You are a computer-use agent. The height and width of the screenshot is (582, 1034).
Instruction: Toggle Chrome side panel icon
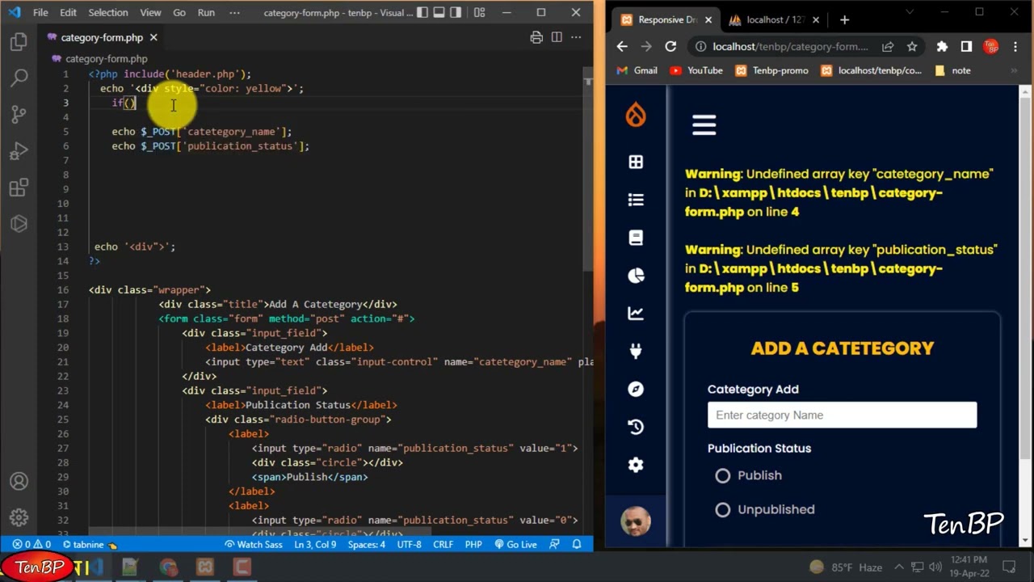966,47
